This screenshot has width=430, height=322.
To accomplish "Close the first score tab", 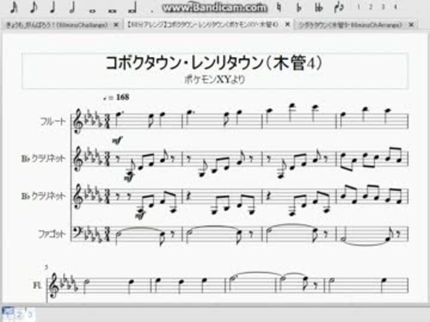I will point(116,25).
